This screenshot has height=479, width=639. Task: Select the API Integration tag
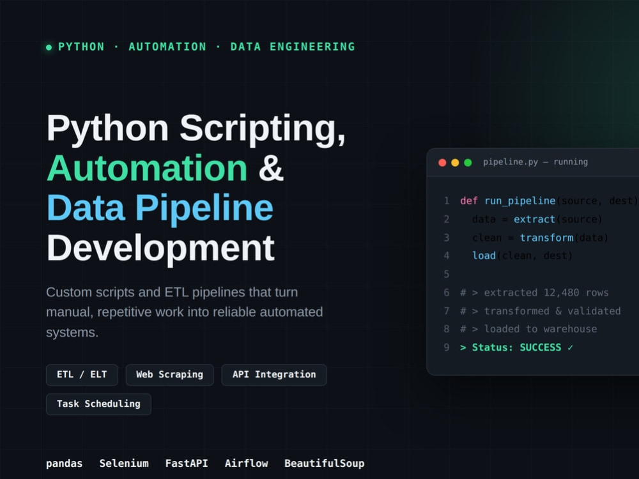click(x=274, y=375)
